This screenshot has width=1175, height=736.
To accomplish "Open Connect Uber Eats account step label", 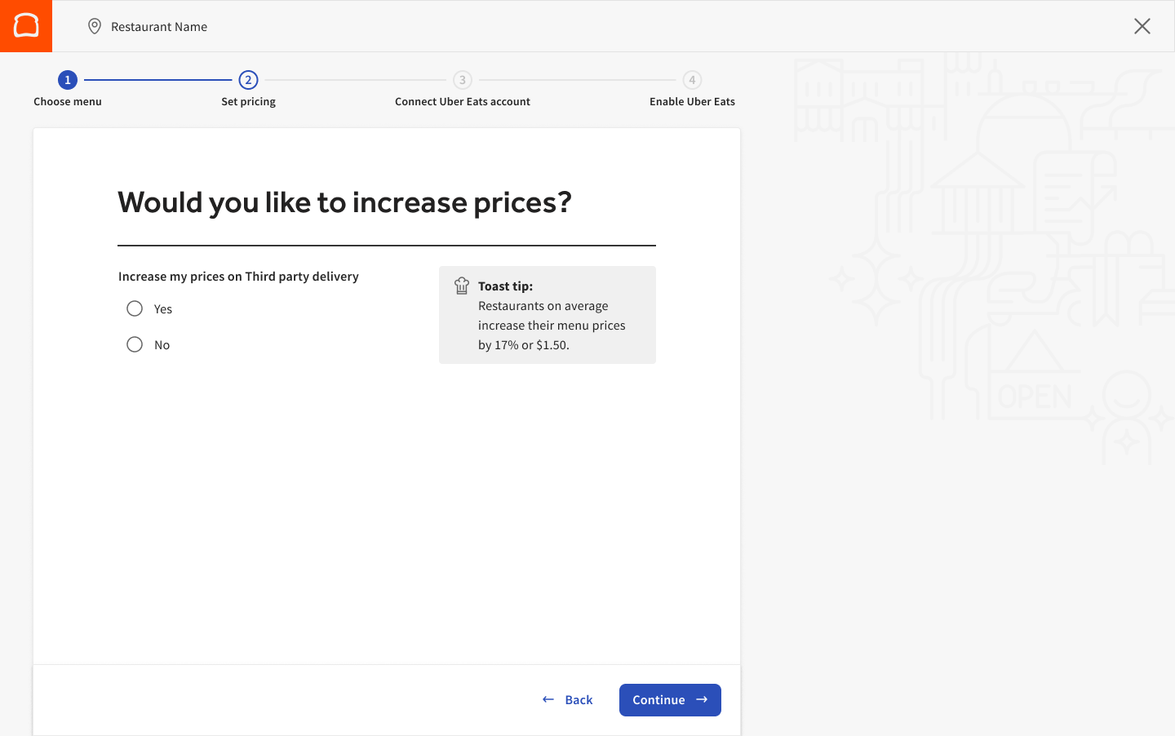I will pyautogui.click(x=463, y=102).
